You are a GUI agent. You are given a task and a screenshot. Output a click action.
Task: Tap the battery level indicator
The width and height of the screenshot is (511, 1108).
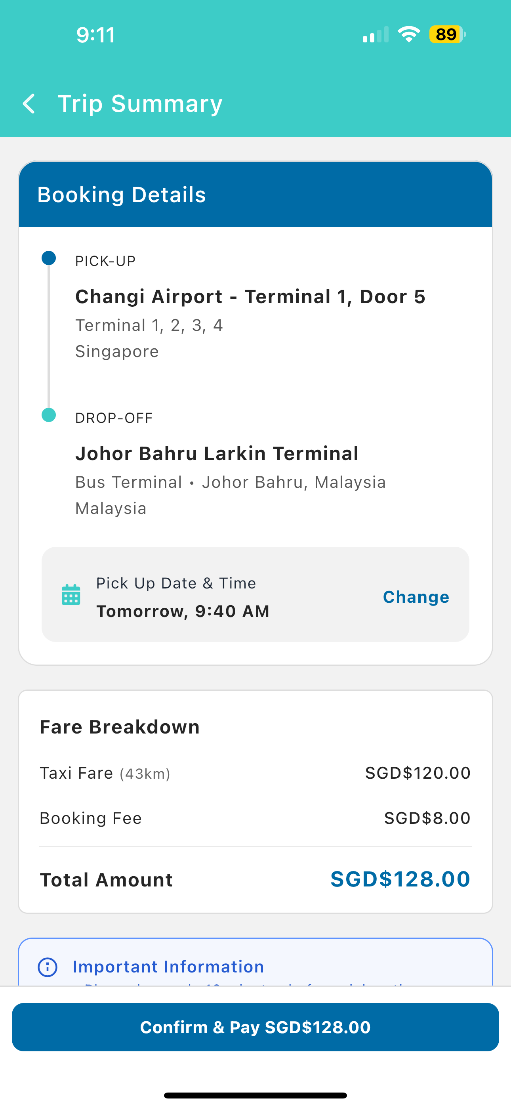tap(447, 34)
